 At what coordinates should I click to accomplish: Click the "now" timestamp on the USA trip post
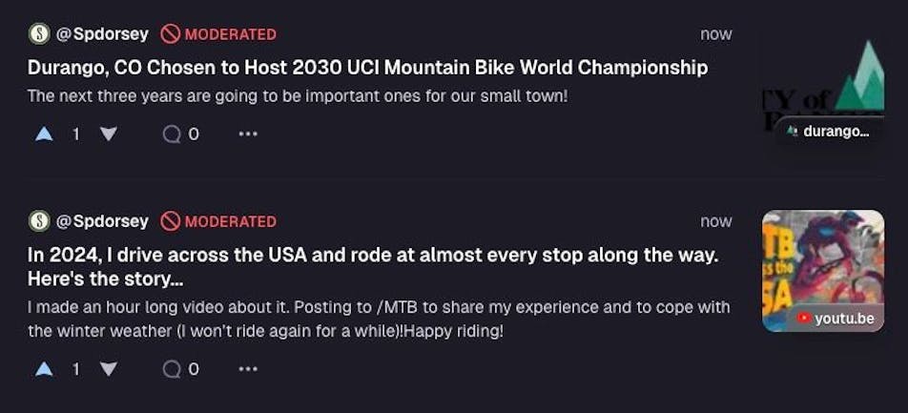coord(715,221)
